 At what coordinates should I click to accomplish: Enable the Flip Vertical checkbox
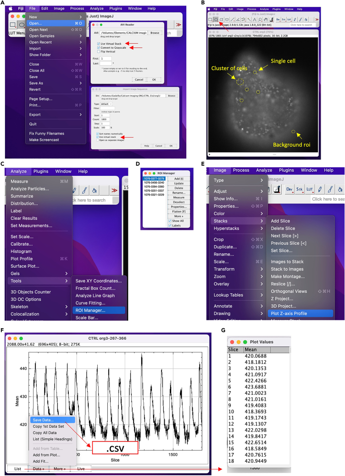[99, 51]
